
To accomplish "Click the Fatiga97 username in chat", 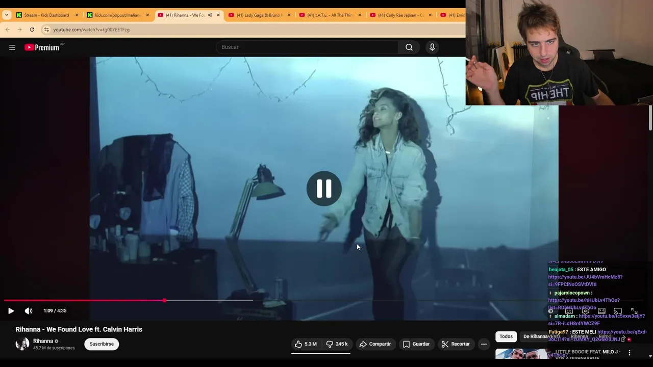I will [559, 332].
